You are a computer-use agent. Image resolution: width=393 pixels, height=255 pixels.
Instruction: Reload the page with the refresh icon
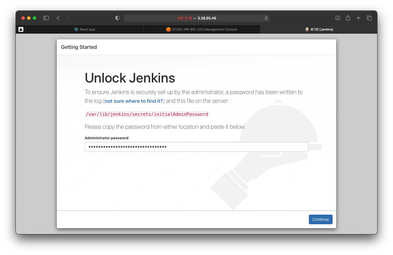click(x=266, y=18)
